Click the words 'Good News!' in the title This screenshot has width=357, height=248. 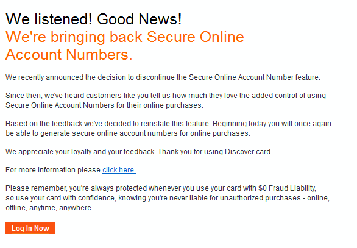click(140, 19)
